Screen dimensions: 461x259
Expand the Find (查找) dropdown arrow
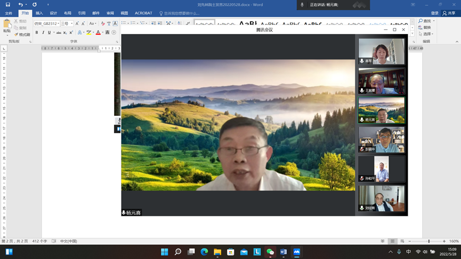click(x=435, y=21)
